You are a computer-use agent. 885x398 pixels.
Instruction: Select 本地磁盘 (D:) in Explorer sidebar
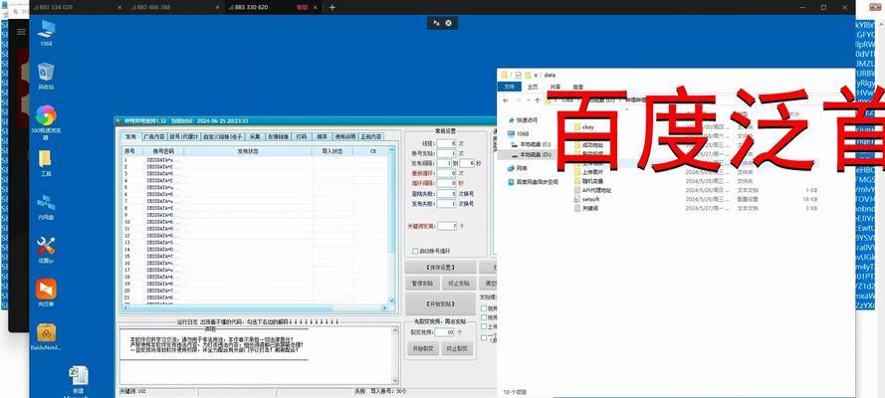pos(530,154)
